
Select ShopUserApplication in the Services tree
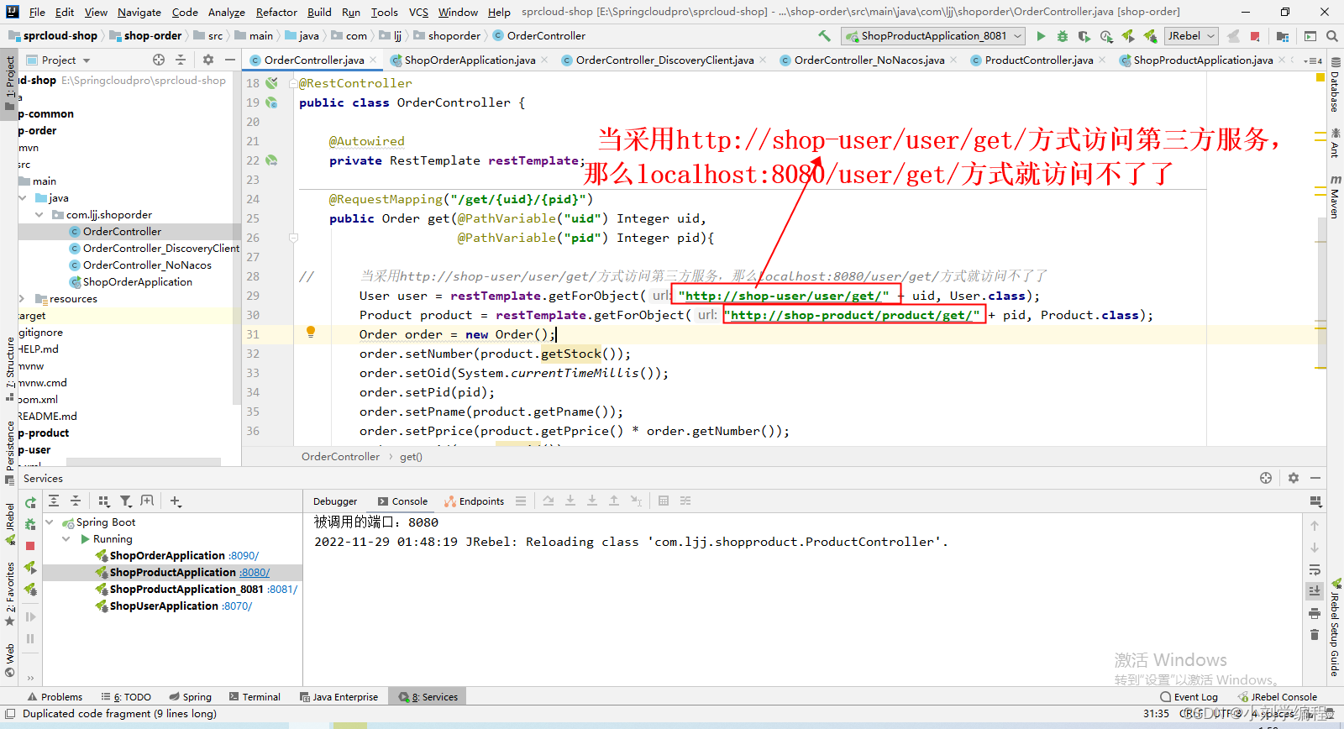point(164,606)
